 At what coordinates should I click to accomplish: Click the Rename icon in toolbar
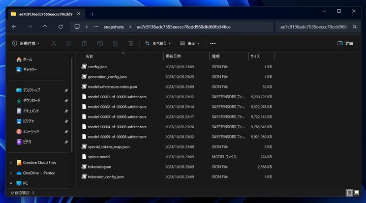[100, 43]
